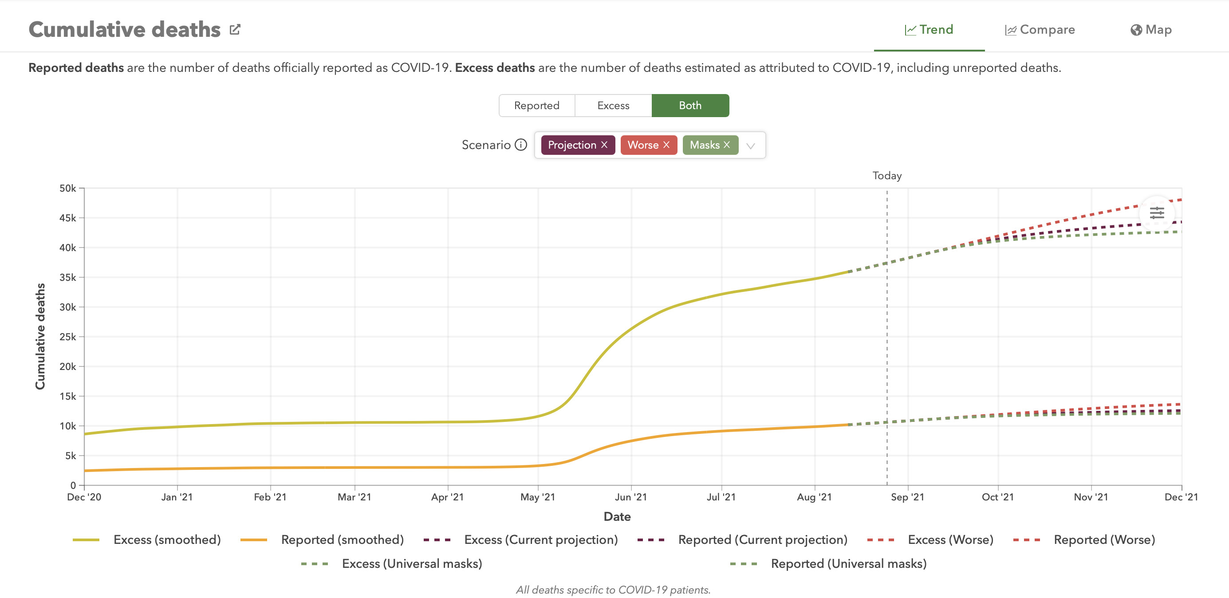Viewport: 1229px width, 598px height.
Task: Remove the Masks scenario tag
Action: pyautogui.click(x=726, y=145)
